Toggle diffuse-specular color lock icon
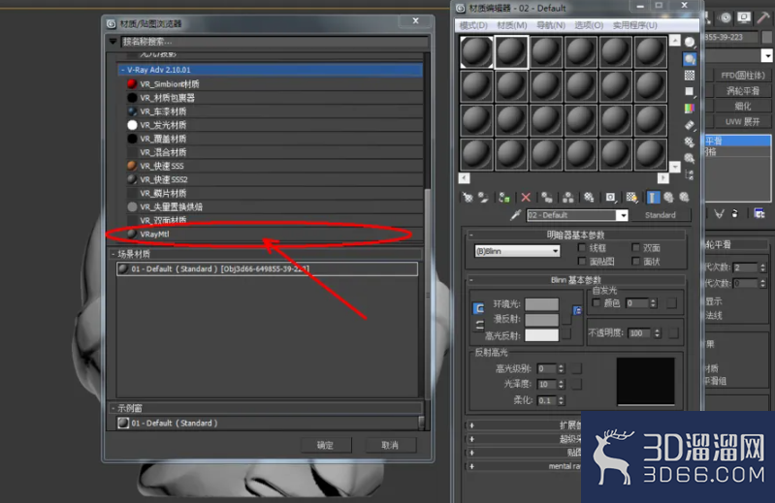This screenshot has height=503, width=775. pos(478,326)
